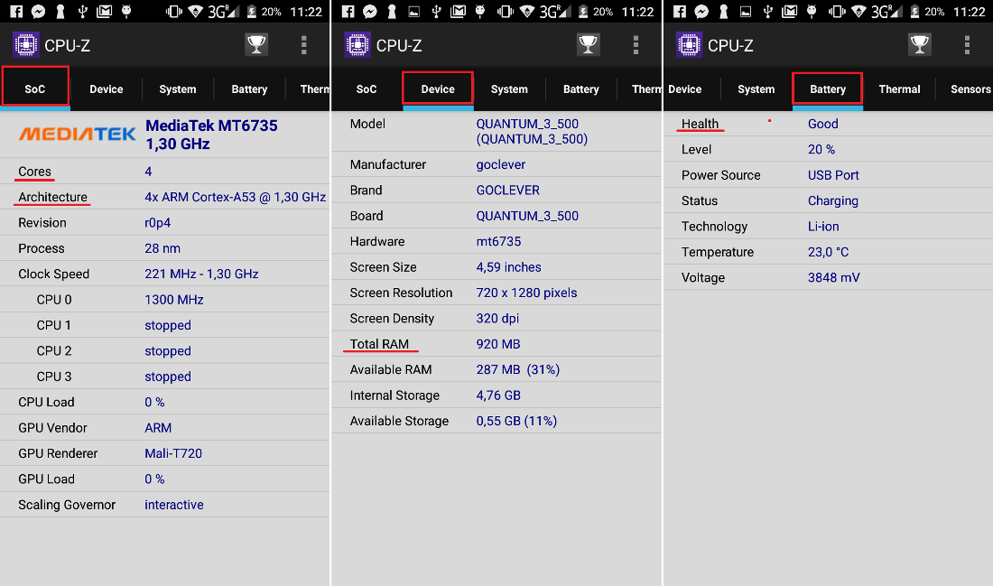Click the '4,59 inches' screen size value
The width and height of the screenshot is (993, 586).
[508, 266]
